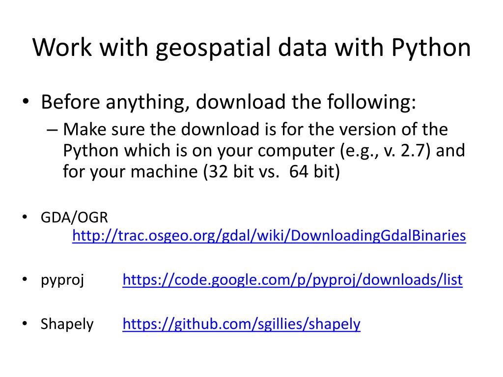Viewport: 503px width, 377px height.
Task: Click the slide title beginning "Work with"
Action: [x=252, y=48]
